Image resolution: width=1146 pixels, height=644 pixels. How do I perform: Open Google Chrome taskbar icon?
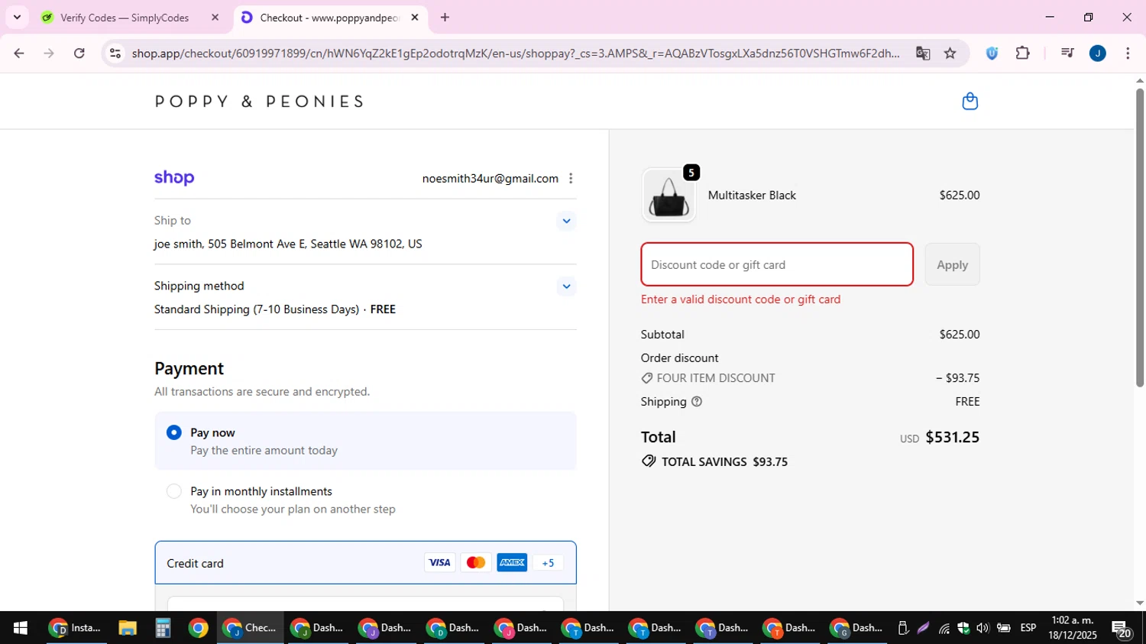198,628
